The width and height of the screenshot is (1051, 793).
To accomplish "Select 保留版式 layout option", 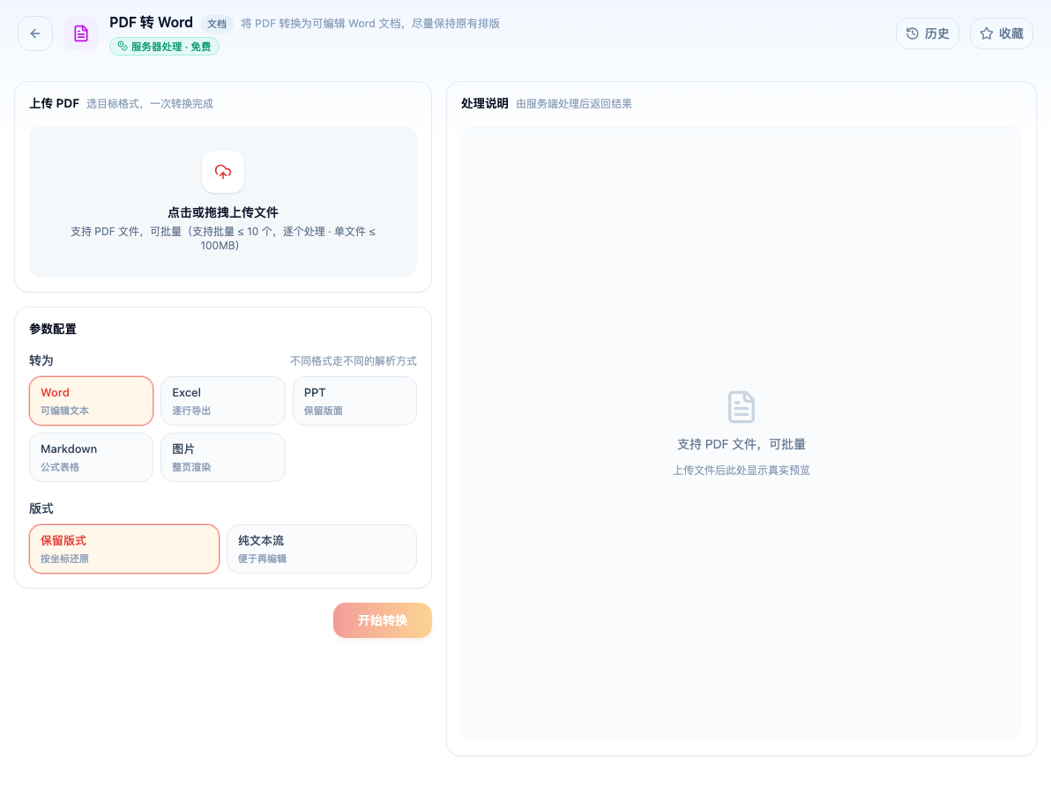I will (x=124, y=549).
